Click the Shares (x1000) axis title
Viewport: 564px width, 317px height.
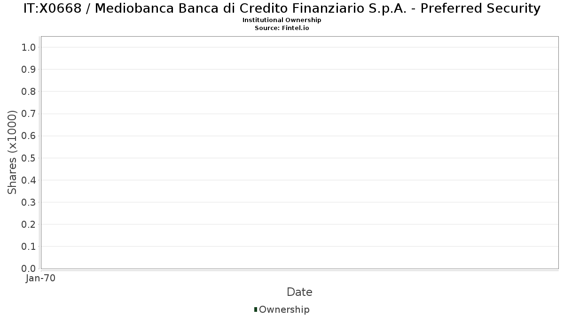click(x=12, y=152)
